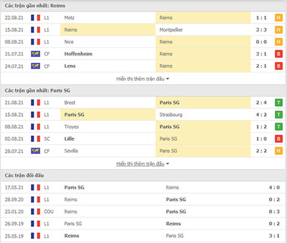Open the Hoffenheim team link

[78, 54]
